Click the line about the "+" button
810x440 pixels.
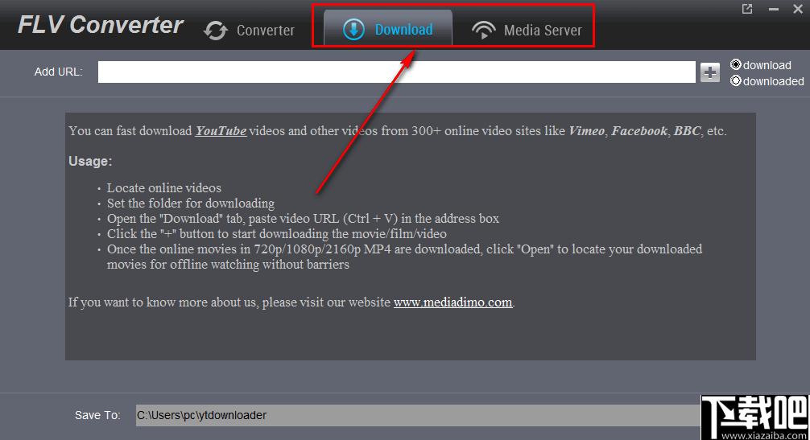[276, 234]
